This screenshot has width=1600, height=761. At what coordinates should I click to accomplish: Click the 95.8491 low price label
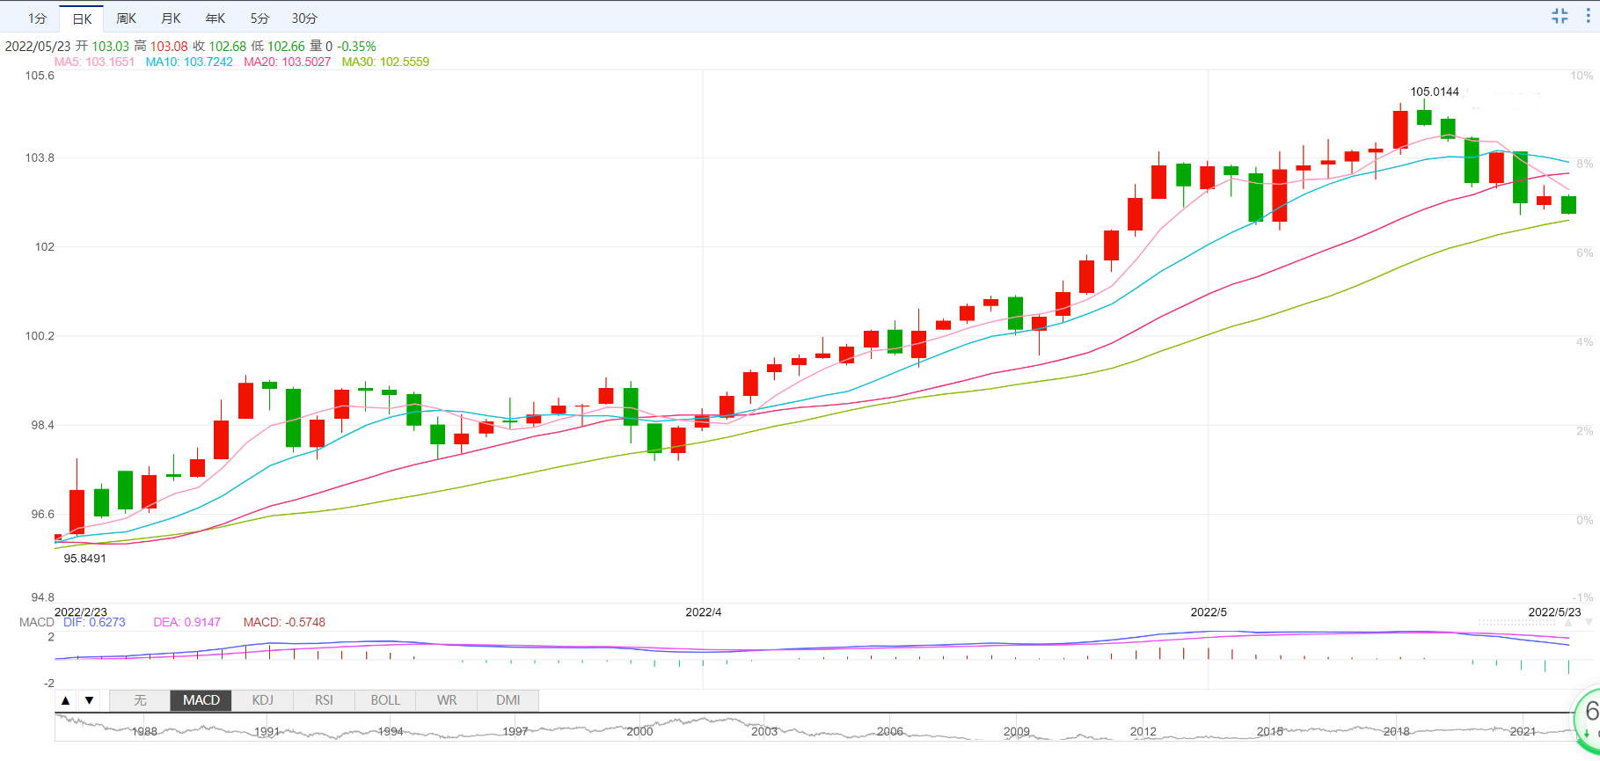click(x=84, y=558)
